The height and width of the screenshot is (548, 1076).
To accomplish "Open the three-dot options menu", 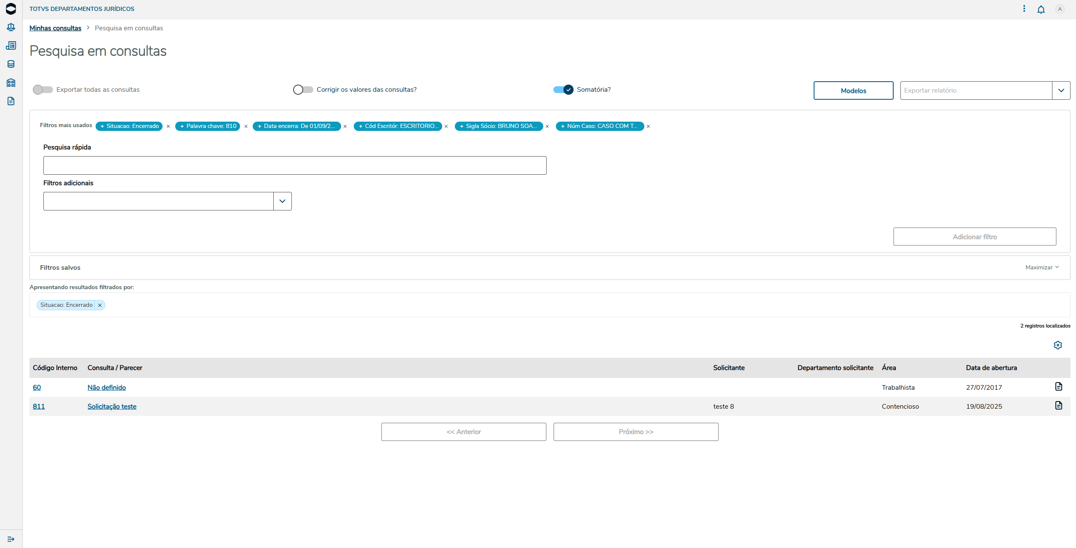I will tap(1024, 9).
